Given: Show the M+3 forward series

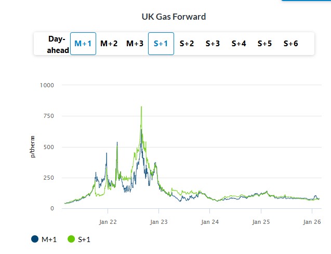Looking at the screenshot, I should point(135,44).
